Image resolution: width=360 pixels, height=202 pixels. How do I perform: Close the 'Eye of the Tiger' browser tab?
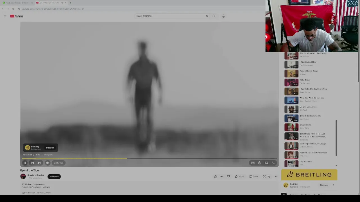(65, 3)
